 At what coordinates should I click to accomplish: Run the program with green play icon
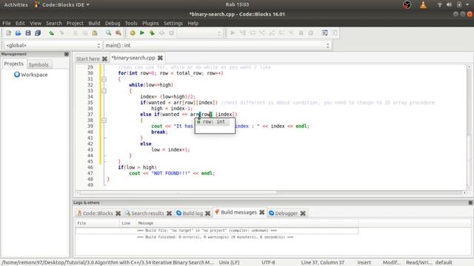click(142, 33)
